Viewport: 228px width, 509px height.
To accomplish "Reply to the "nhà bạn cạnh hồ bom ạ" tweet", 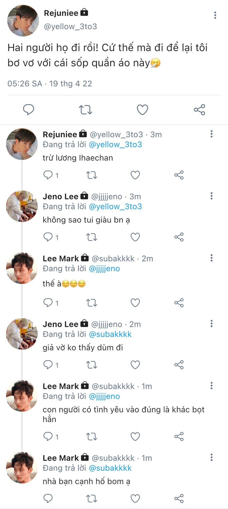I will (x=48, y=498).
